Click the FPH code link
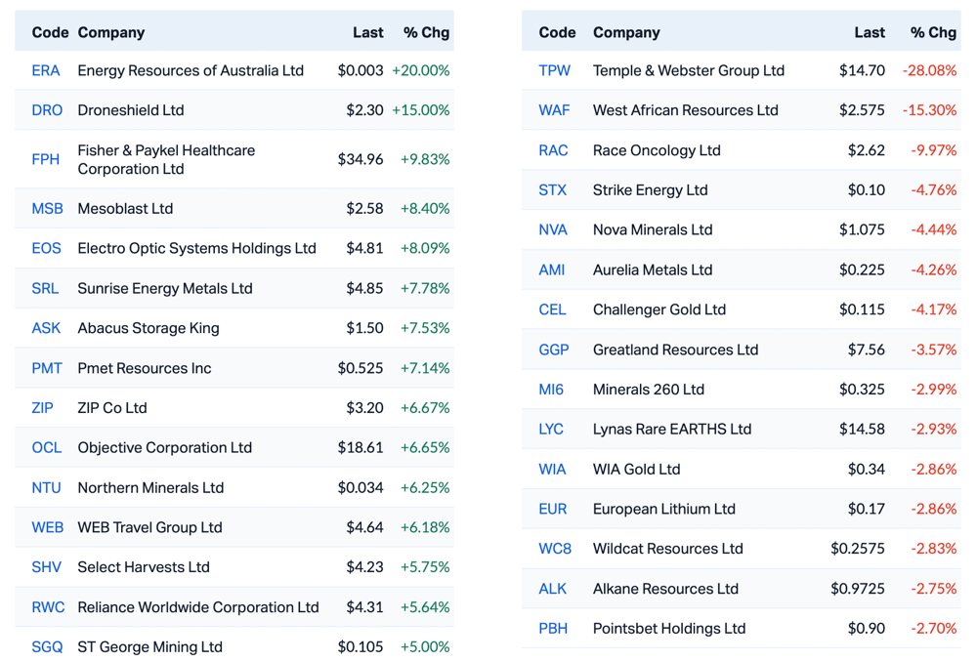Image resolution: width=977 pixels, height=661 pixels. tap(46, 159)
